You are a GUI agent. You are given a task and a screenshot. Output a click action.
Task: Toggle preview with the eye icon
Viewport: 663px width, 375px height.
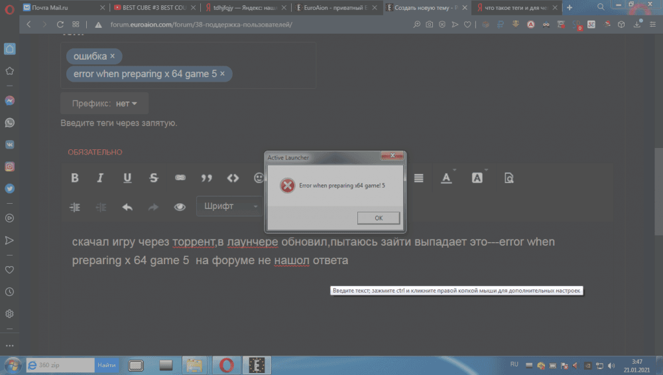[x=180, y=207]
